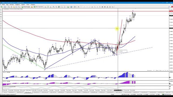This screenshot has width=173, height=97.
Task: Open the Графики menu
Action: pos(17,5)
